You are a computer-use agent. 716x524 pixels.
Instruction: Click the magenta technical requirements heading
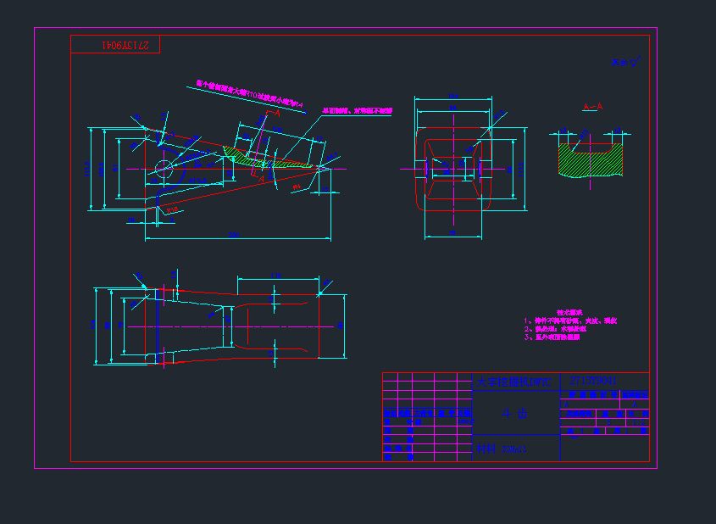tap(569, 312)
